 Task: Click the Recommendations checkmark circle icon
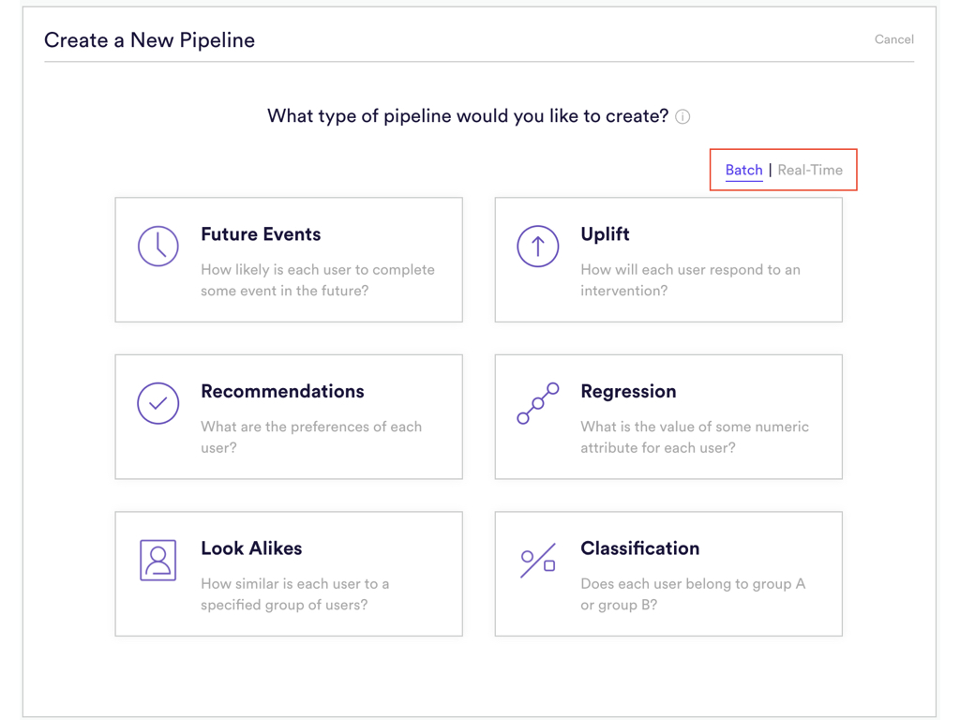pos(157,403)
